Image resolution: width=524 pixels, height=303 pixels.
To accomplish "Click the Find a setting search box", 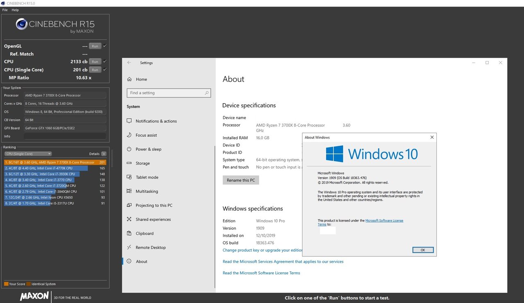I will coord(169,93).
